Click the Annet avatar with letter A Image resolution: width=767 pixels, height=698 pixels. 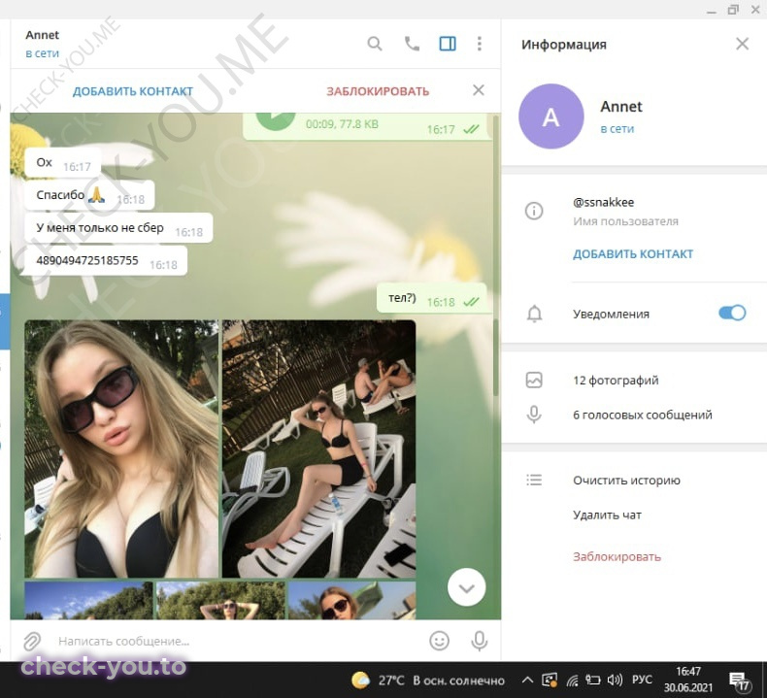(551, 116)
